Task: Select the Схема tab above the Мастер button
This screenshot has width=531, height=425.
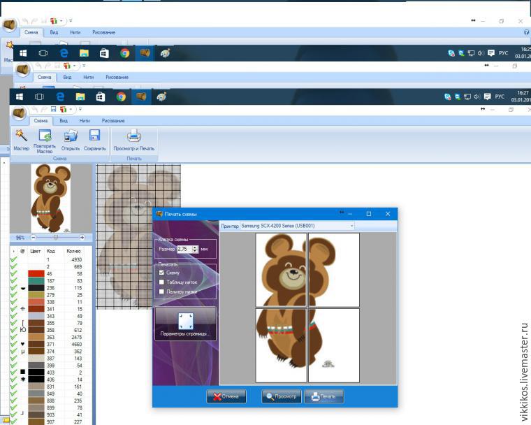Action: coord(41,121)
